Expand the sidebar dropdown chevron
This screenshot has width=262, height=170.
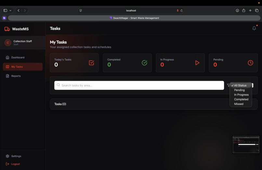tap(10, 10)
